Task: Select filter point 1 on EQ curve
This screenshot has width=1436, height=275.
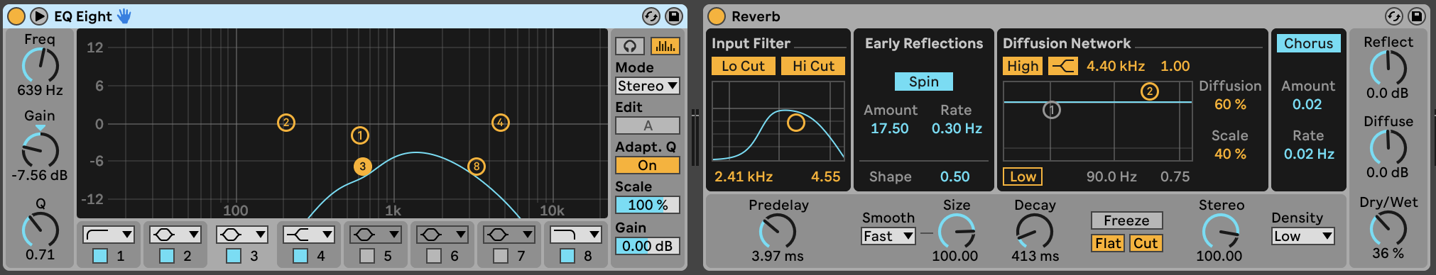Action: 360,135
